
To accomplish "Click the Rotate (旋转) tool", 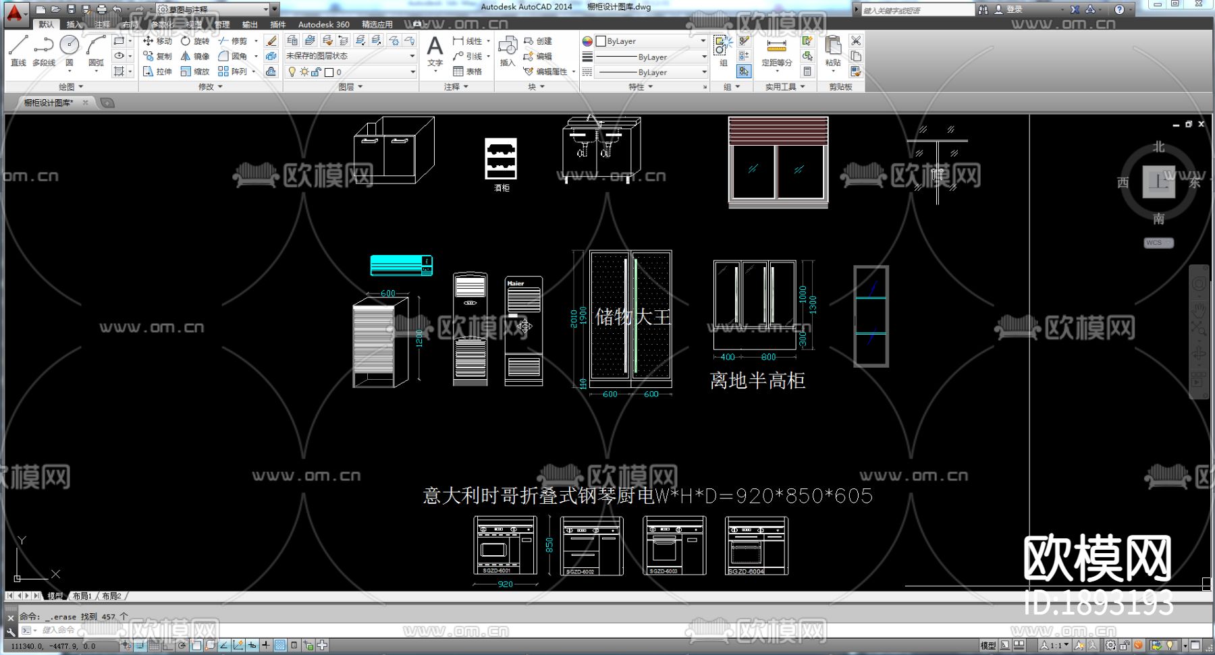I will click(195, 41).
